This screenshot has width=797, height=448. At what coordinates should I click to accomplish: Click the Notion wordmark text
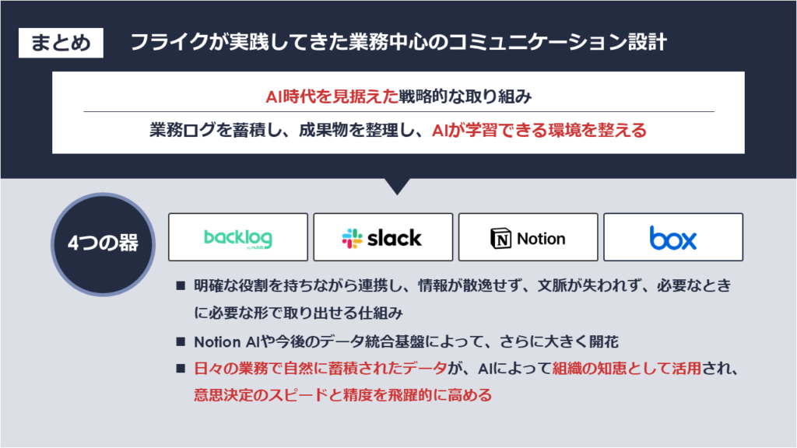(541, 239)
